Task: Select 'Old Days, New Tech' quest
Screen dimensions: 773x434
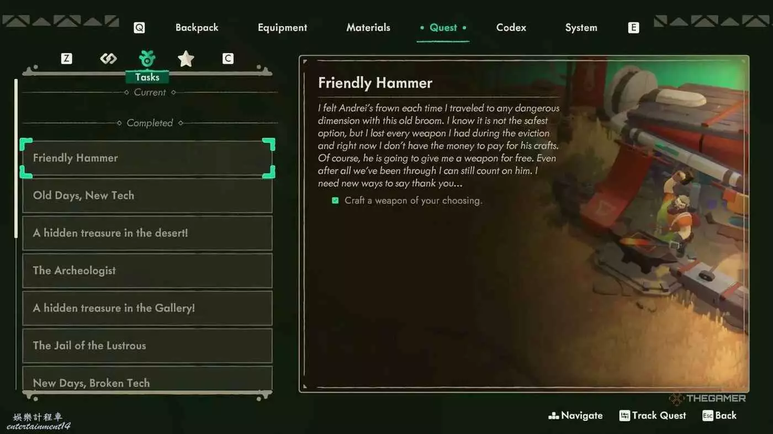Action: [147, 195]
